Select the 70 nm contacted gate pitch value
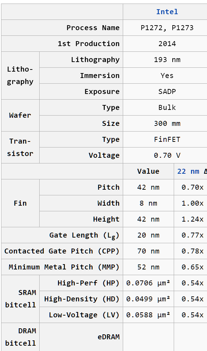Screen dimensions: 207x351 148,251
